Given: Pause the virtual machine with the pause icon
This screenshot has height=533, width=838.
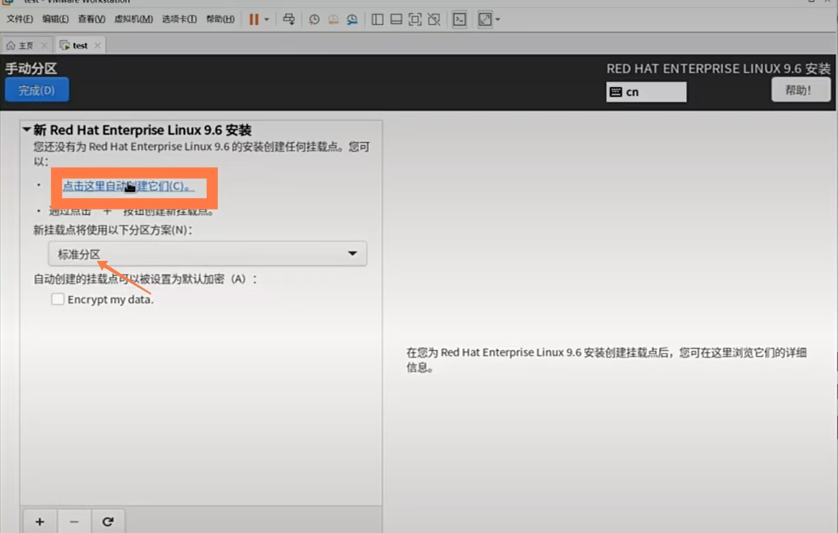Looking at the screenshot, I should 254,19.
